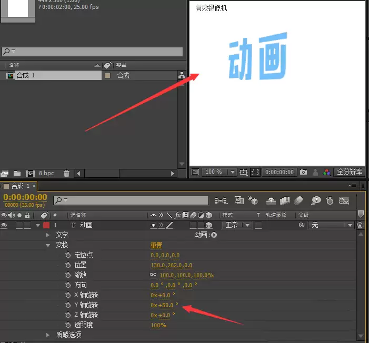This screenshot has height=343, width=369.
Task: Click the 全分辨率 resolution button
Action: pyautogui.click(x=350, y=172)
